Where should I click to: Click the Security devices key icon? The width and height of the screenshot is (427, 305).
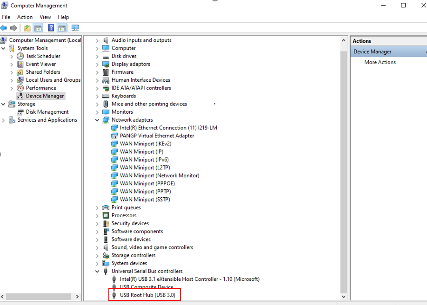click(x=106, y=223)
